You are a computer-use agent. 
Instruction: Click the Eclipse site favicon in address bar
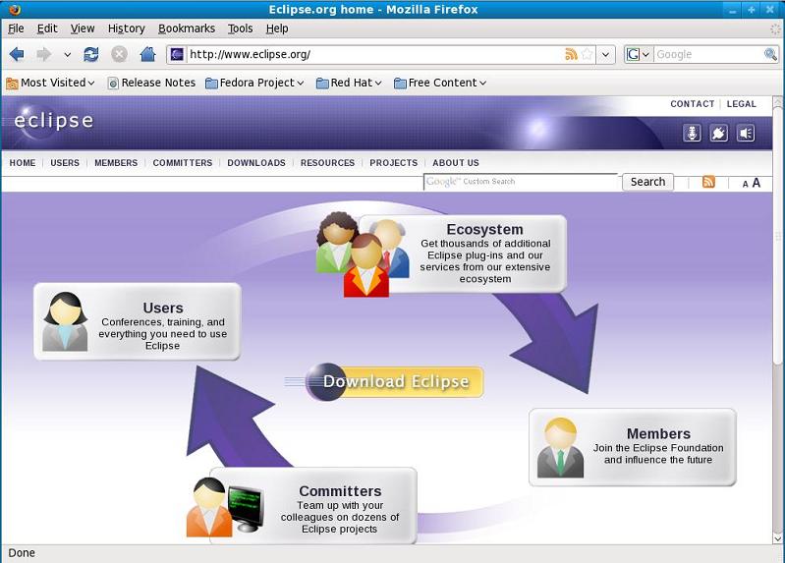pyautogui.click(x=177, y=54)
